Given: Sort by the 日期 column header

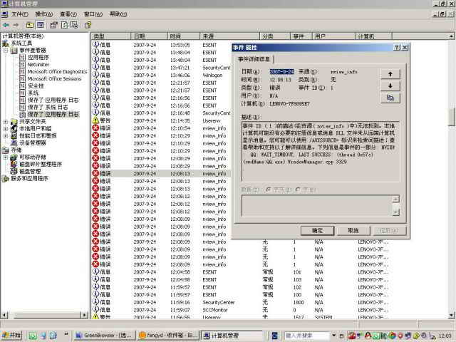Looking at the screenshot, I should point(149,36).
